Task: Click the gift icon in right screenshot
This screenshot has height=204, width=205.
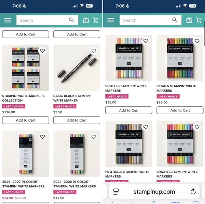Action: [189, 20]
